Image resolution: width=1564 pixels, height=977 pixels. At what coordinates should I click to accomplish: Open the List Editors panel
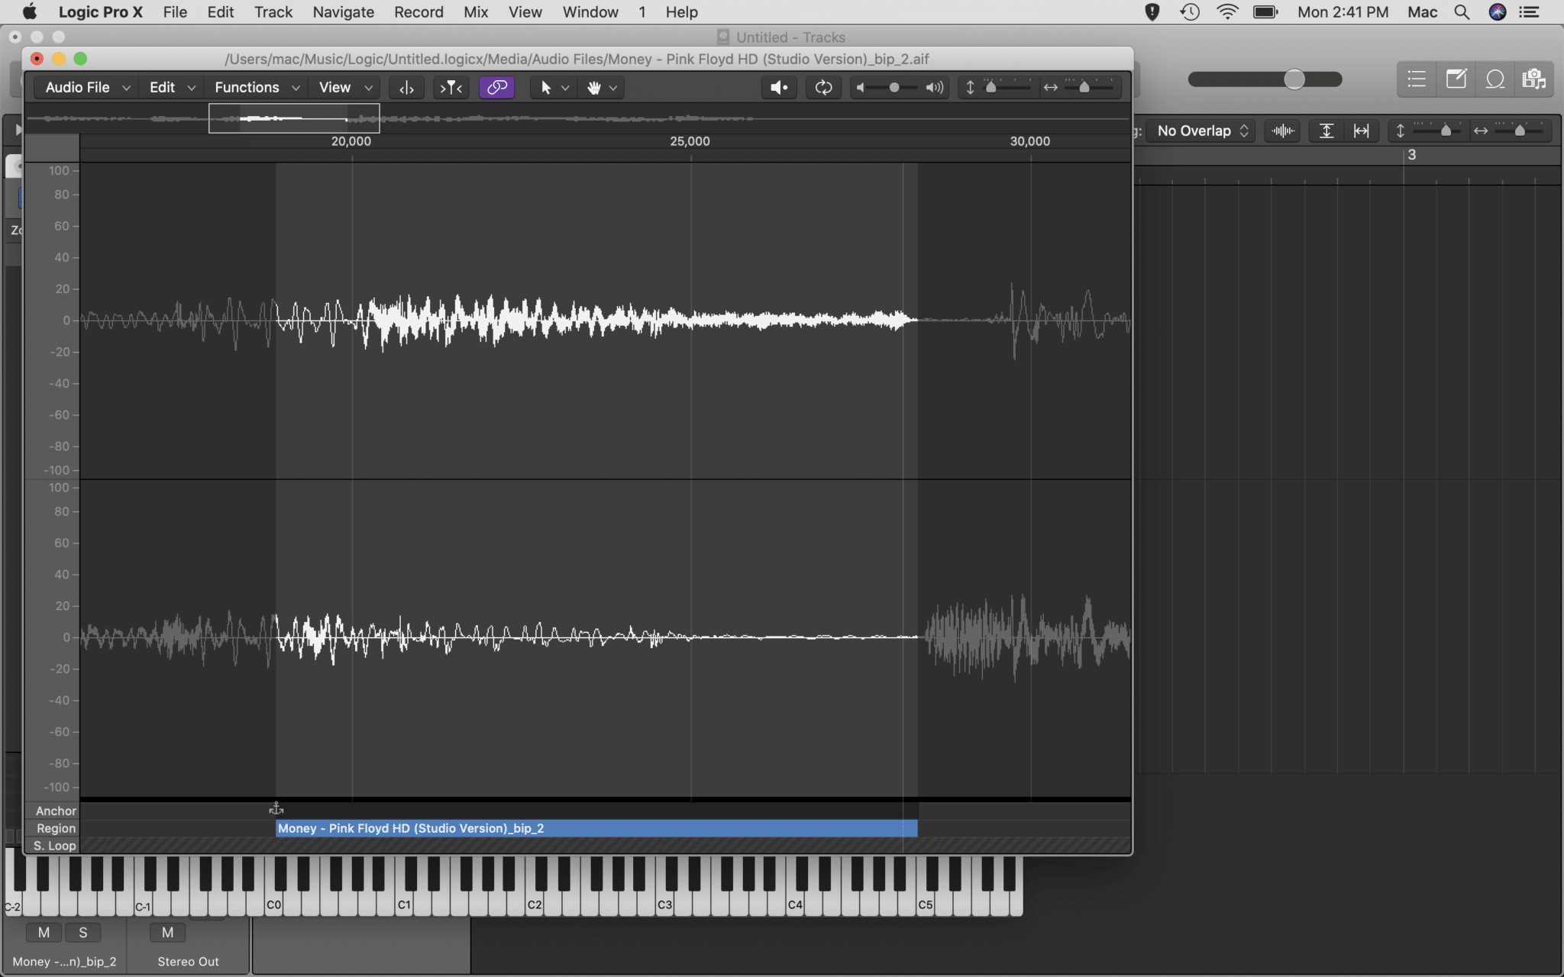click(x=1415, y=79)
